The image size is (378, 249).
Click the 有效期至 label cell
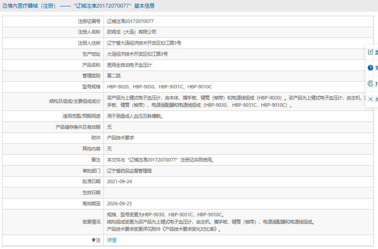(53, 204)
